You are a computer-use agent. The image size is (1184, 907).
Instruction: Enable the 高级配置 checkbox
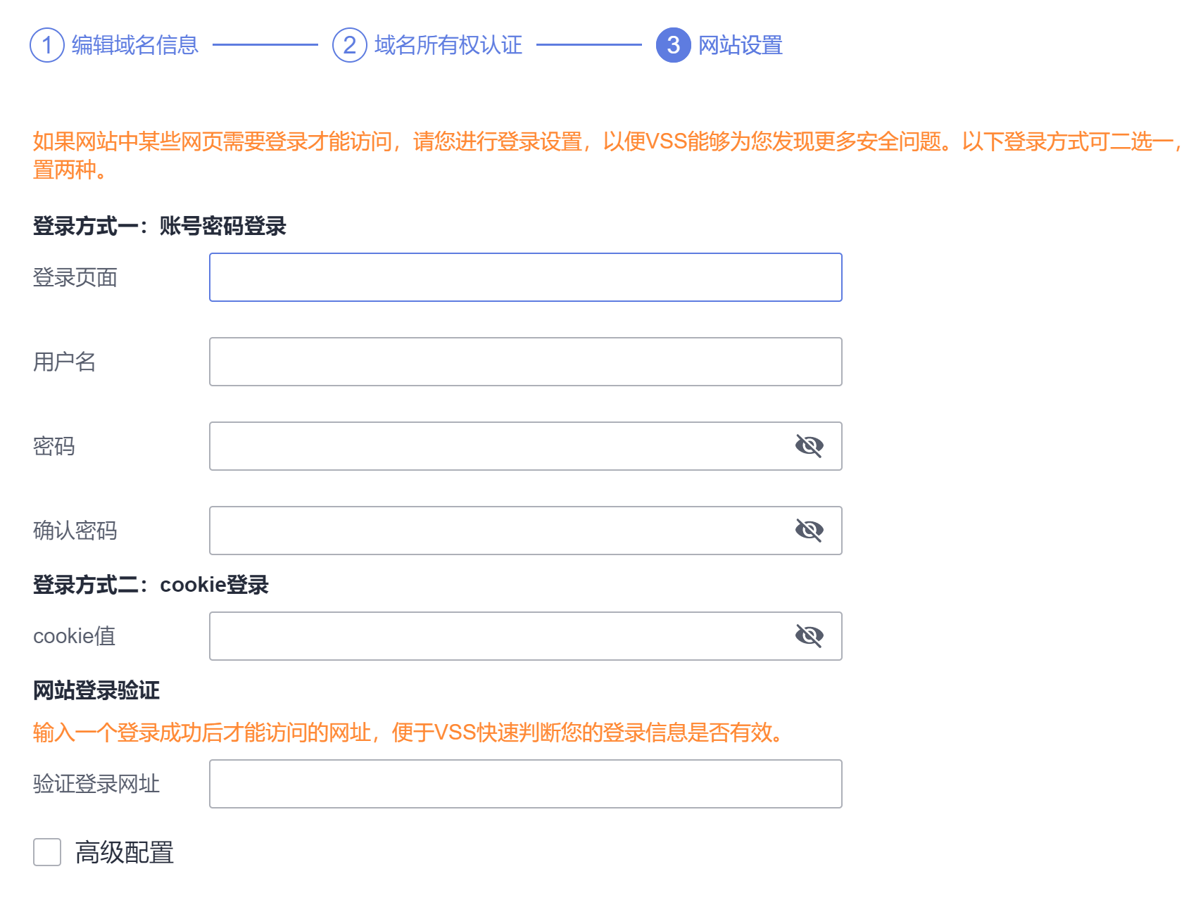(x=47, y=852)
